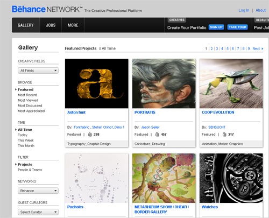Click the Pochoirs title link
269x218 pixels.
[75, 207]
